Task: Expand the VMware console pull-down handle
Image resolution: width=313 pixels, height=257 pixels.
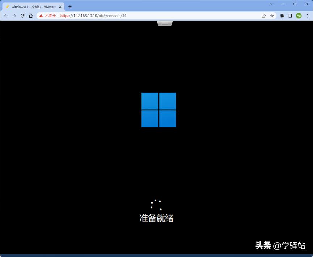Action: pyautogui.click(x=165, y=22)
